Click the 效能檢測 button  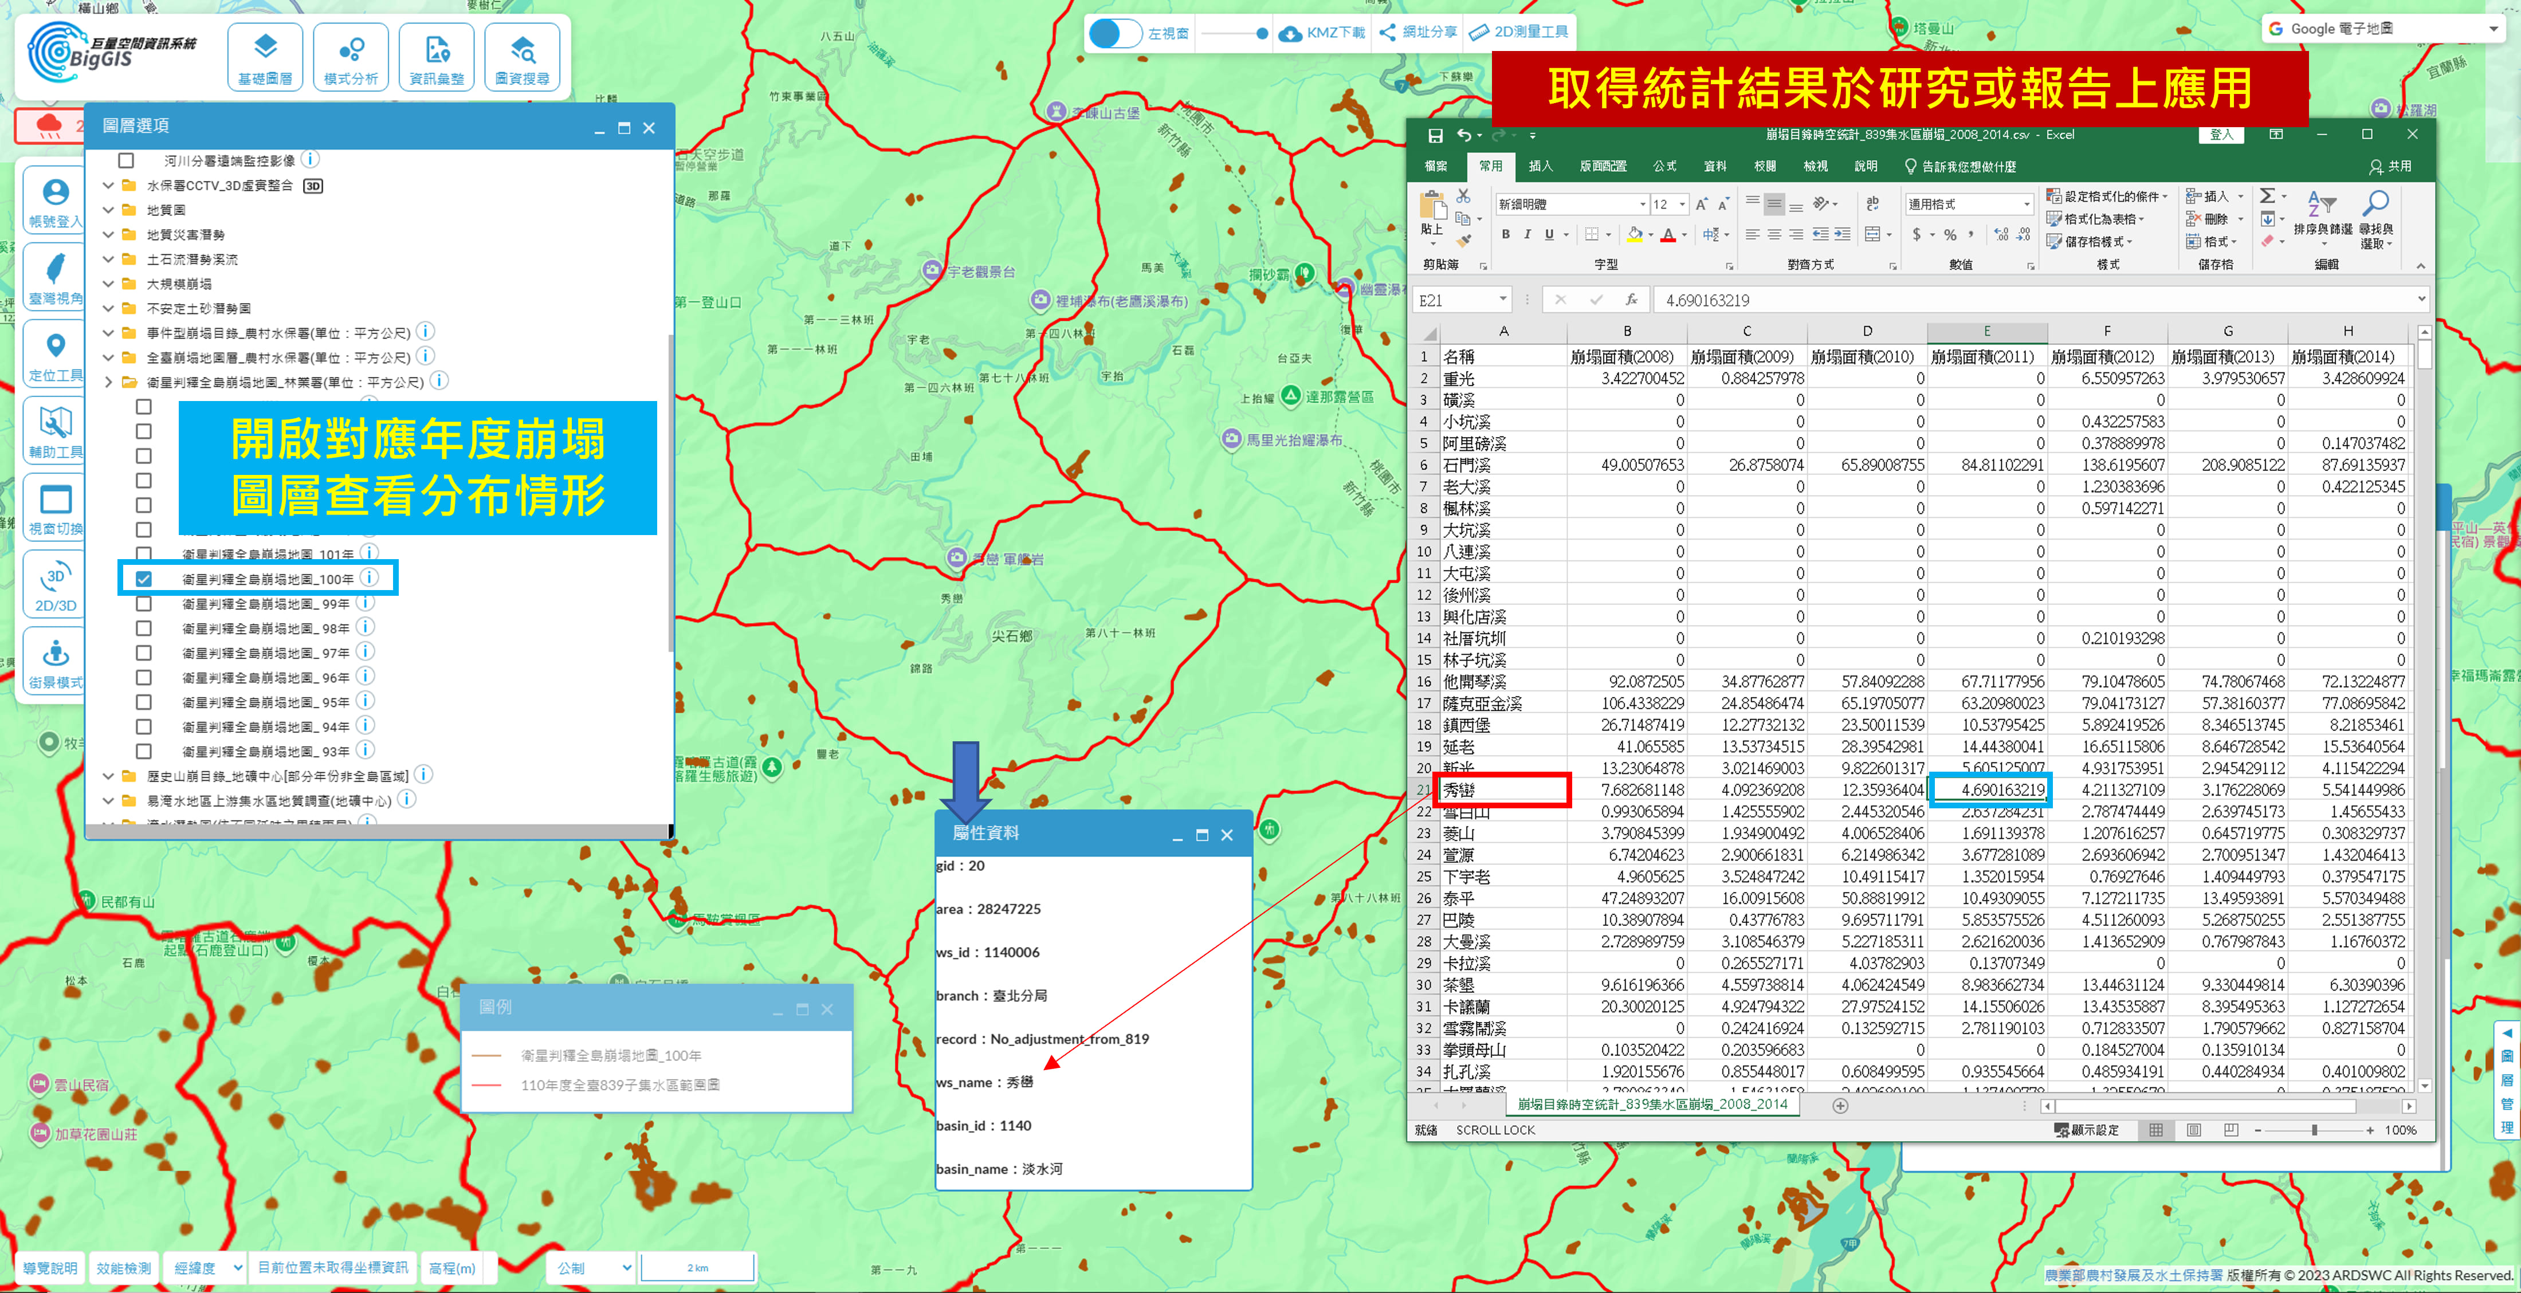tap(123, 1268)
